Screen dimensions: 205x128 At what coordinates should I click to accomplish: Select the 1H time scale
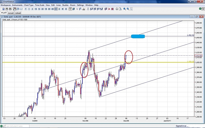(x=46, y=9)
